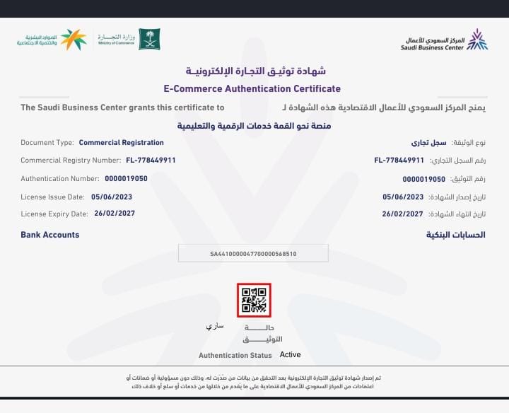Click the English-side expiry date 26/02/2027
Image resolution: width=509 pixels, height=413 pixels.
(x=113, y=214)
